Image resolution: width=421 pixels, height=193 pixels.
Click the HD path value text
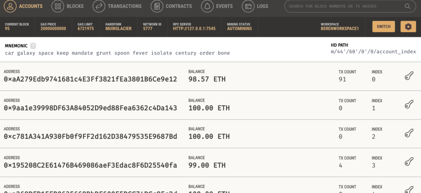coord(373,52)
